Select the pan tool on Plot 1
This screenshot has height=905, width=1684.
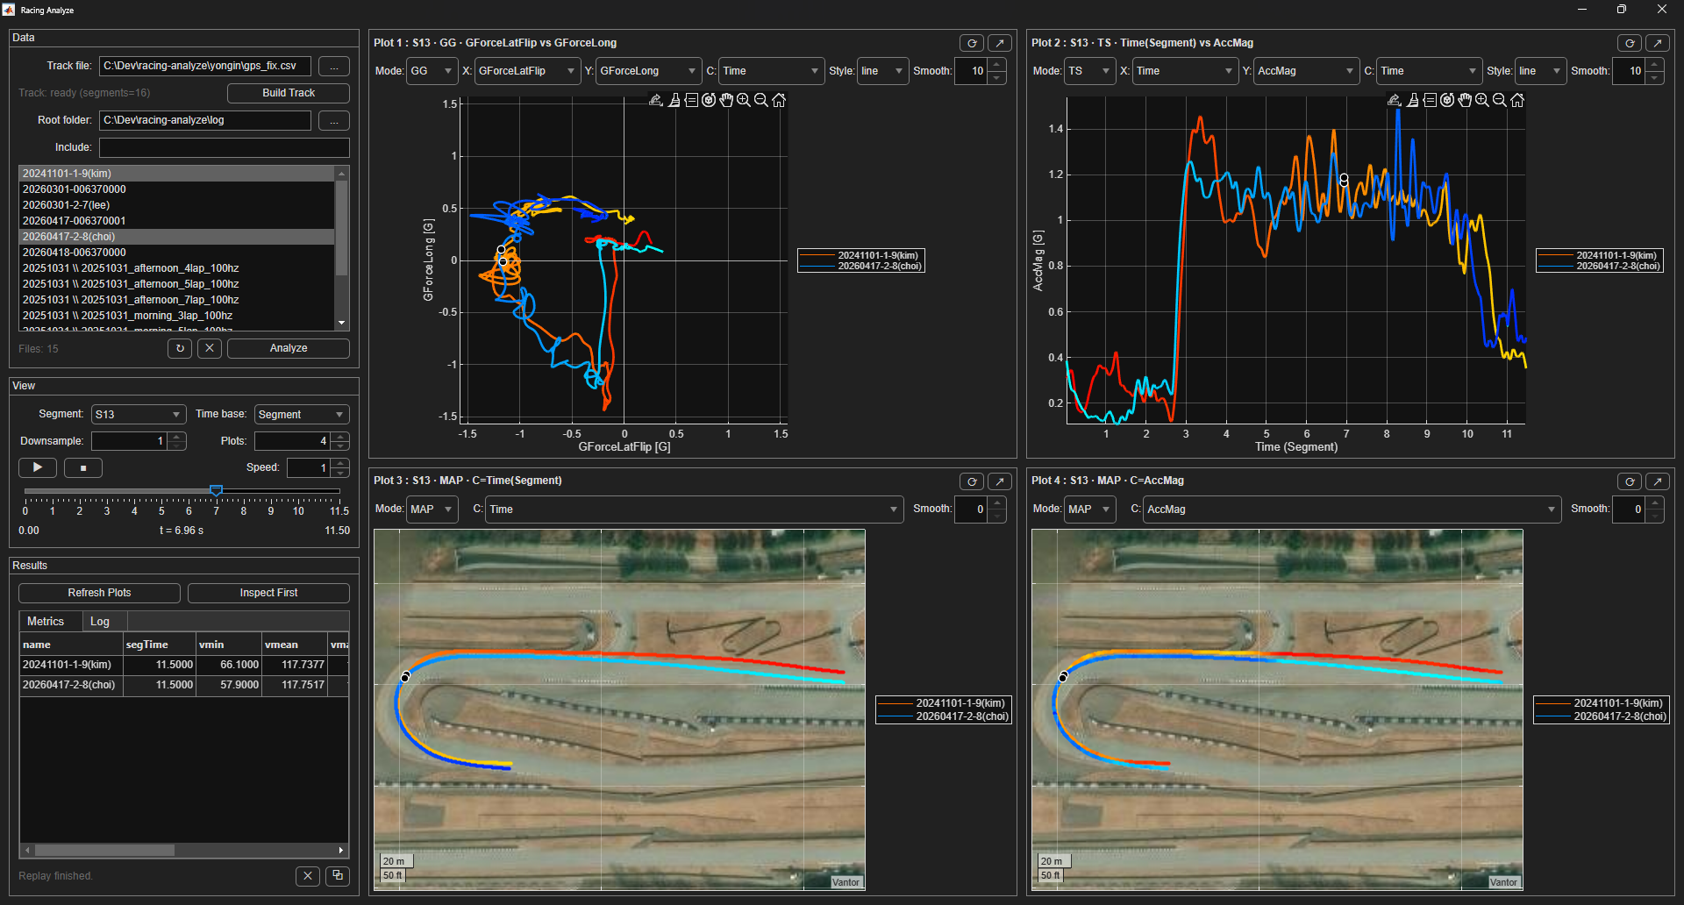727,100
